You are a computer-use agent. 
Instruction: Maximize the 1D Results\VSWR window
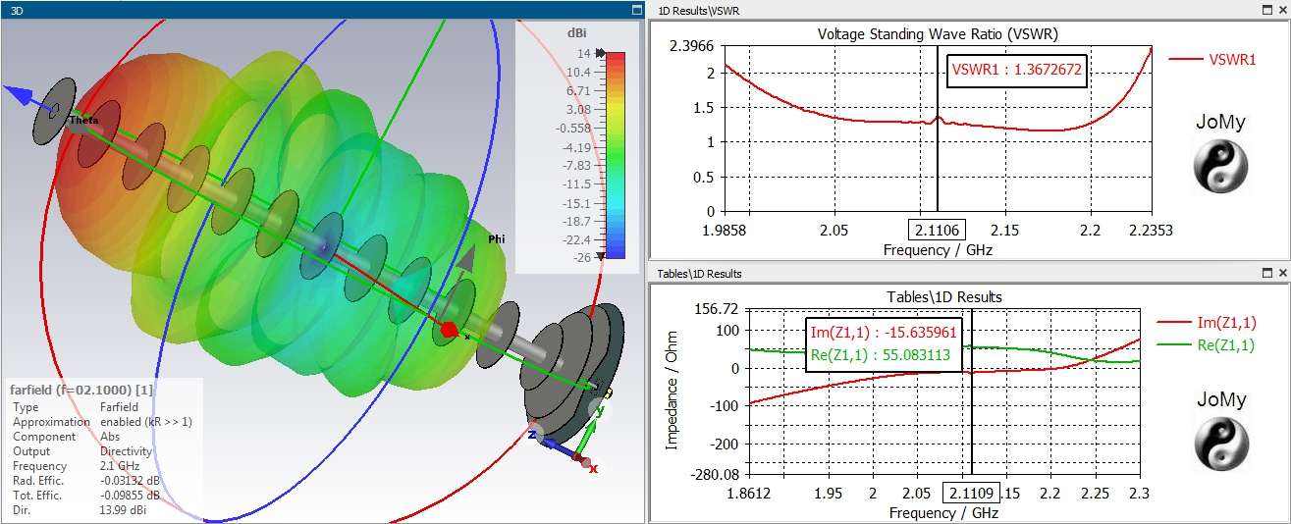(x=1266, y=9)
